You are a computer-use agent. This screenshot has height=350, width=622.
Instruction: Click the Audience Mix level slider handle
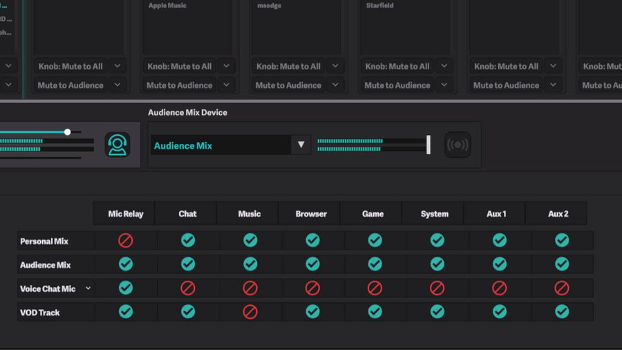point(428,145)
